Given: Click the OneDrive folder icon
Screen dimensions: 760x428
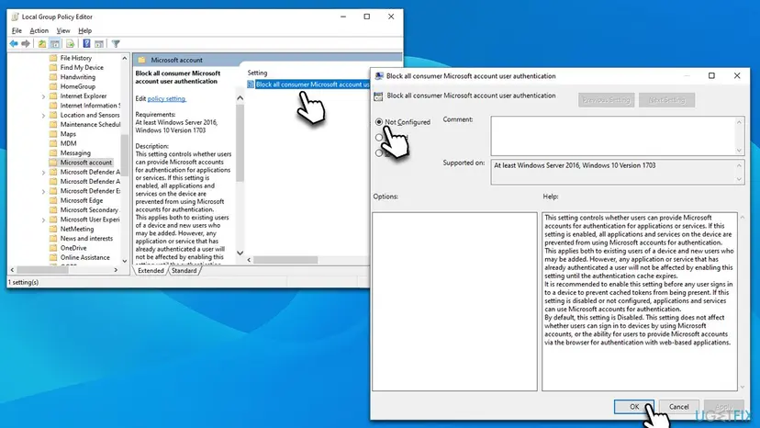Looking at the screenshot, I should 53,248.
